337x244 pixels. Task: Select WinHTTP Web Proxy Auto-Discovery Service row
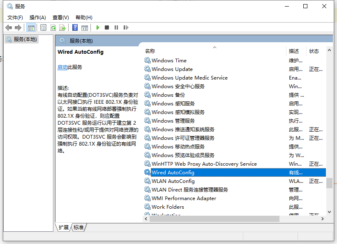click(235, 164)
